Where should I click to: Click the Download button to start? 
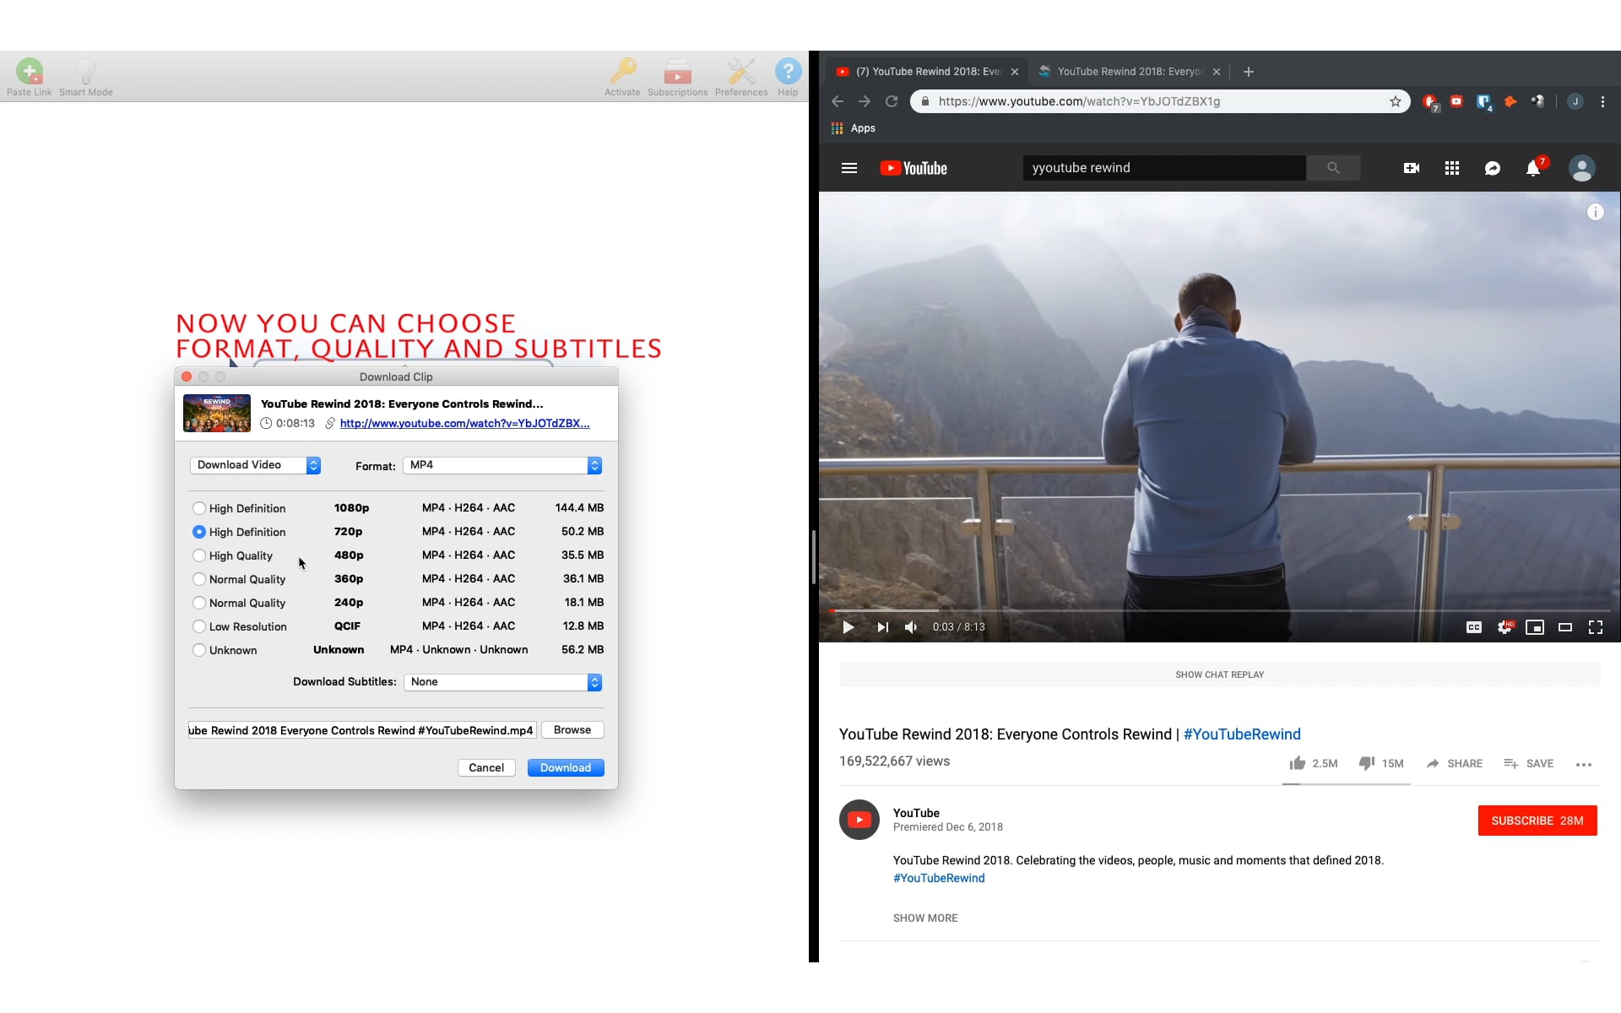565,767
